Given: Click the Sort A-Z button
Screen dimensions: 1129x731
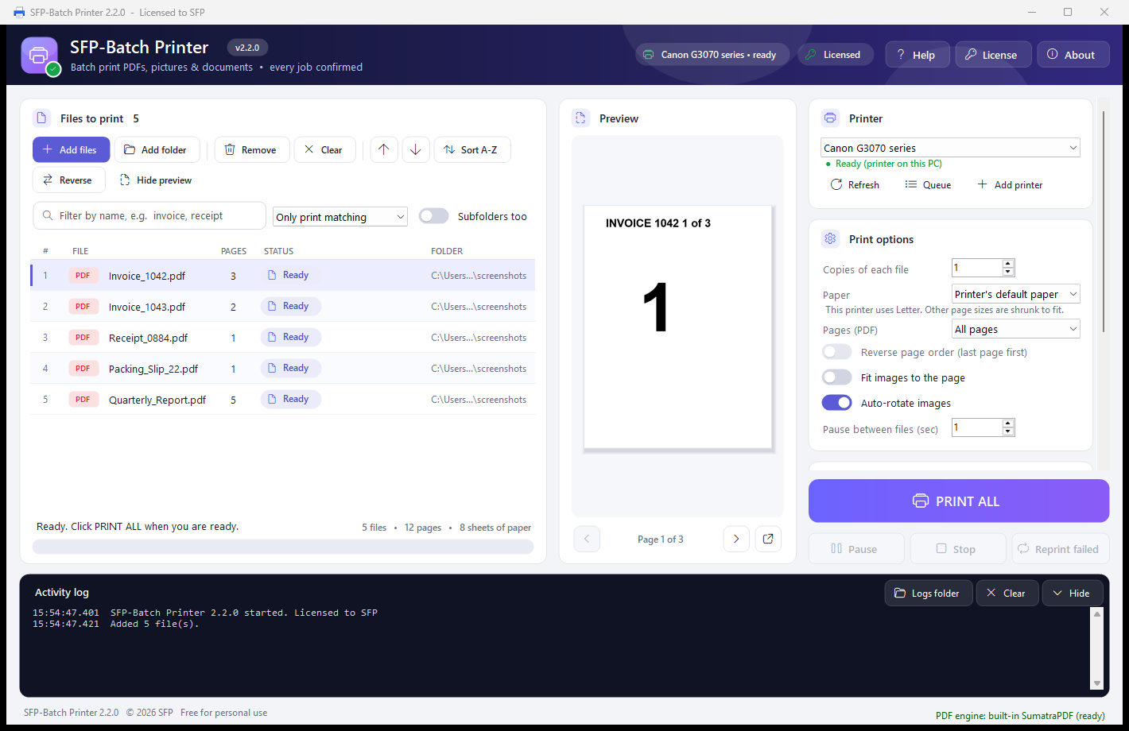Looking at the screenshot, I should tap(472, 149).
